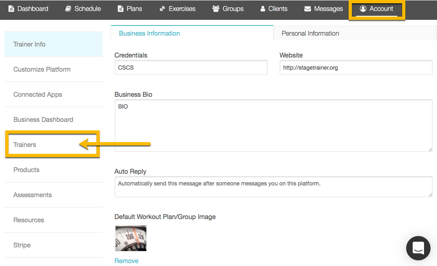Switch to the Personal Information tab
Screen dimensions: 437x266
point(355,33)
